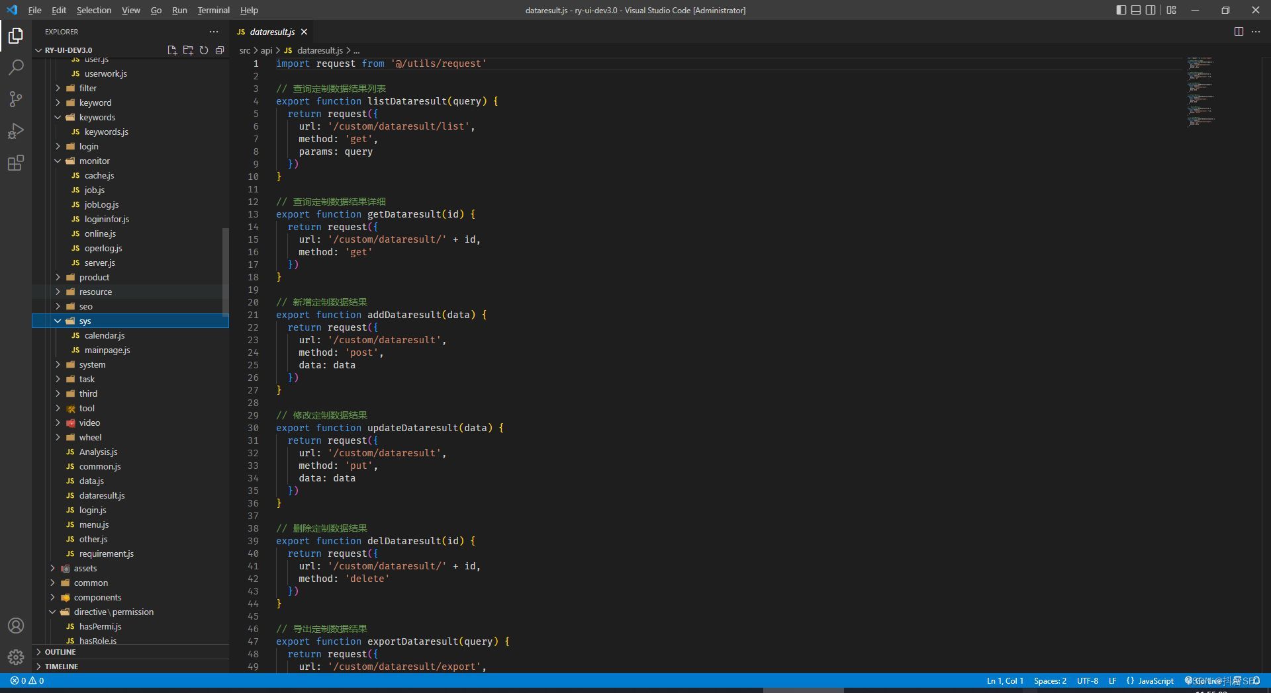
Task: Open the Search view in activity bar
Action: click(x=16, y=67)
